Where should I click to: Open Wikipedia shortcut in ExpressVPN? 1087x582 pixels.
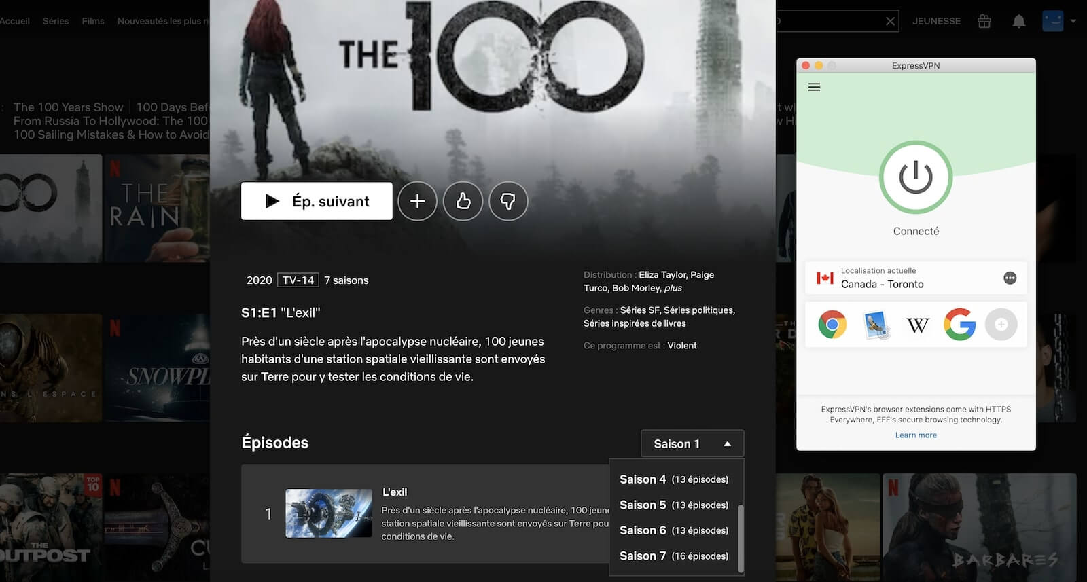click(x=918, y=325)
